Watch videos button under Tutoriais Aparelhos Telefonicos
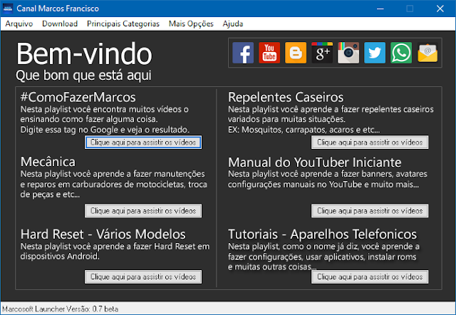The width and height of the screenshot is (456, 315). click(370, 277)
